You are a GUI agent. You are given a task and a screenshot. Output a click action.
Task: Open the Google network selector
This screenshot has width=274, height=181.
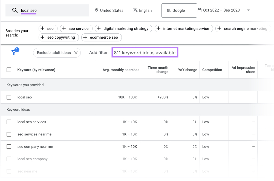[x=179, y=10]
